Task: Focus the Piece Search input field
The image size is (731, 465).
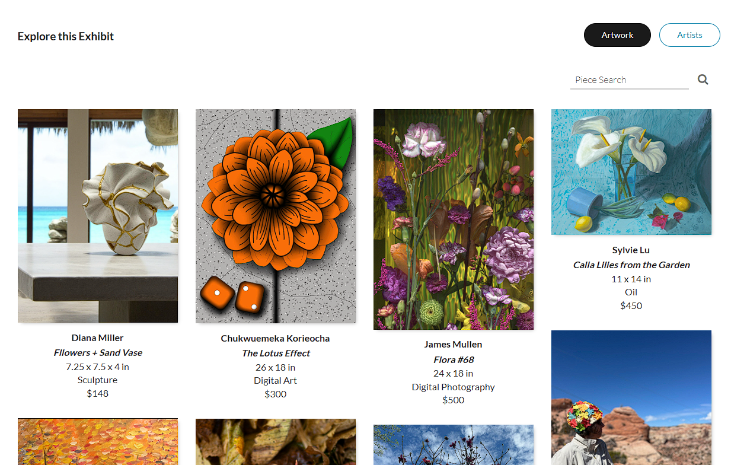Action: point(630,80)
